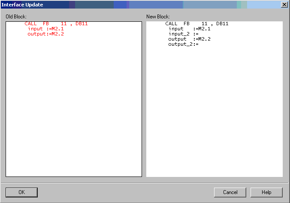Click DB11 in the New Block call

click(x=222, y=24)
